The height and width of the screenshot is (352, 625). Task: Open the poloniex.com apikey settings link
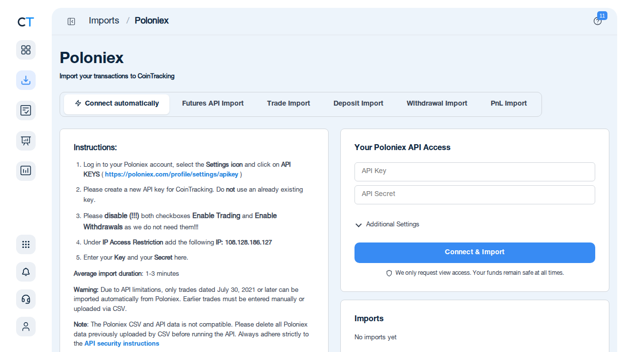(x=171, y=174)
